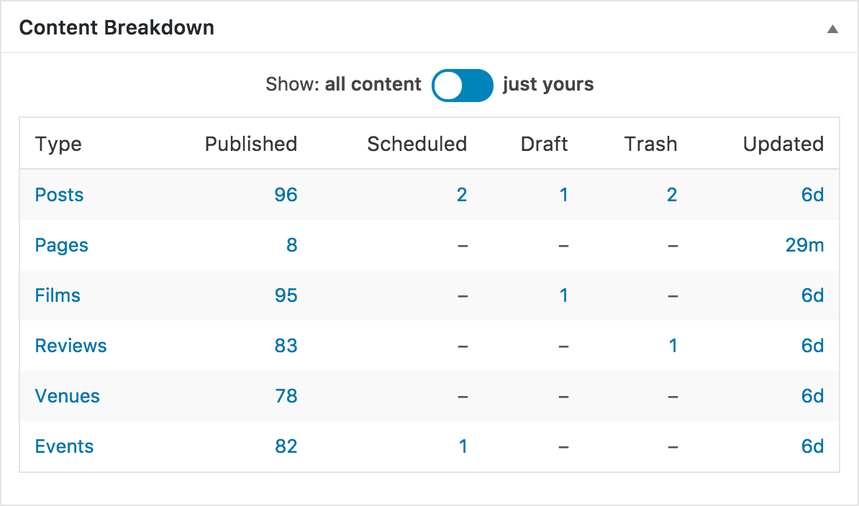View the 83 published Reviews
Screen dimensions: 859x506
coord(286,346)
